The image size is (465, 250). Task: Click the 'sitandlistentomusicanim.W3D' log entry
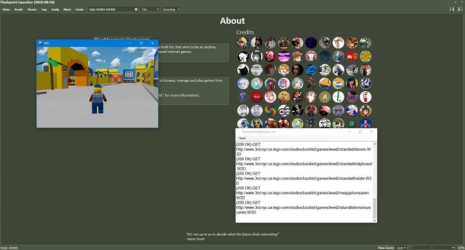(303, 207)
